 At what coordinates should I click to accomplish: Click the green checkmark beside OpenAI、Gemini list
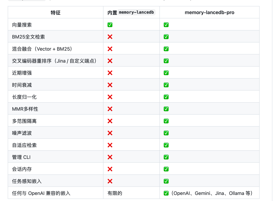(x=166, y=193)
